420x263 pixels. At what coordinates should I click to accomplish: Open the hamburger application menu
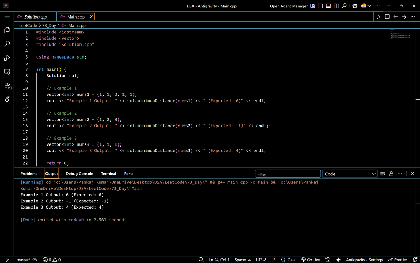(x=7, y=17)
